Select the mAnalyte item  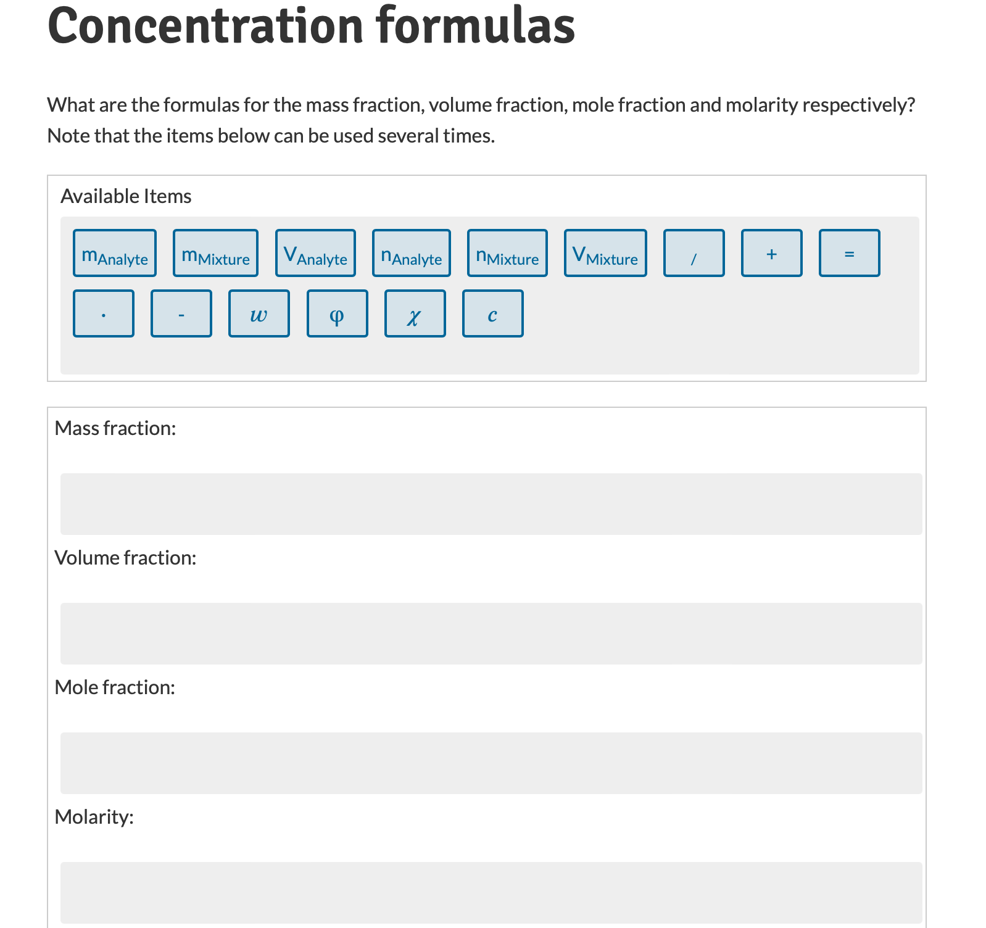114,252
